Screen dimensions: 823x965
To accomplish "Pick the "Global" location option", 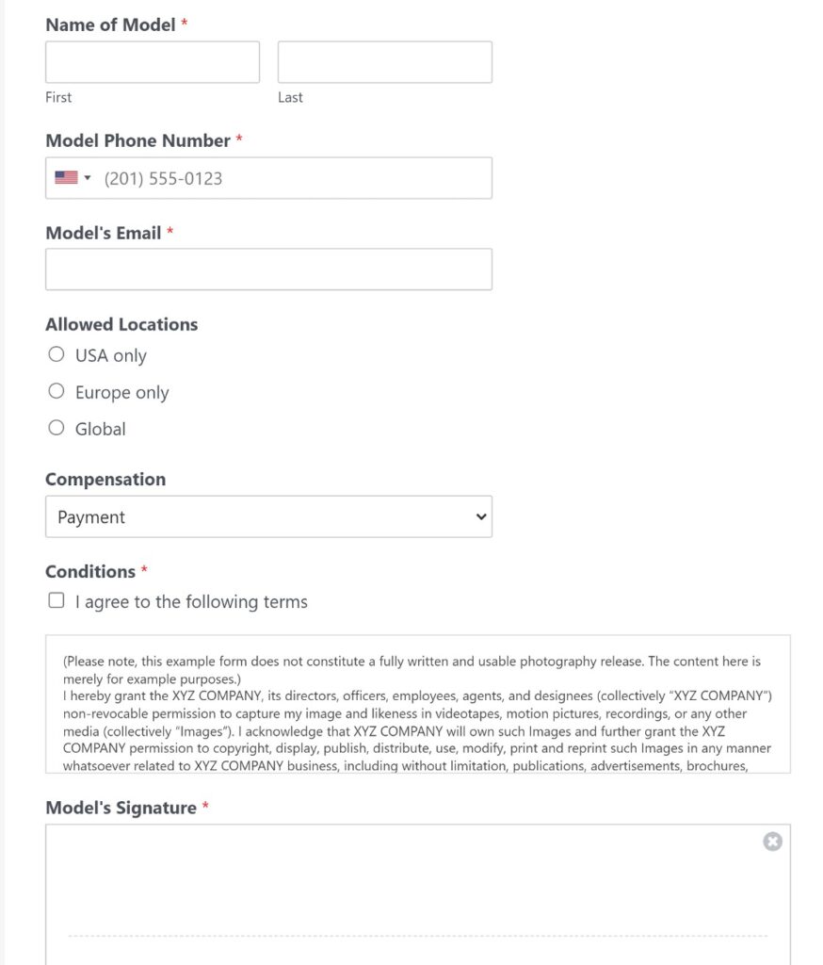I will (56, 427).
